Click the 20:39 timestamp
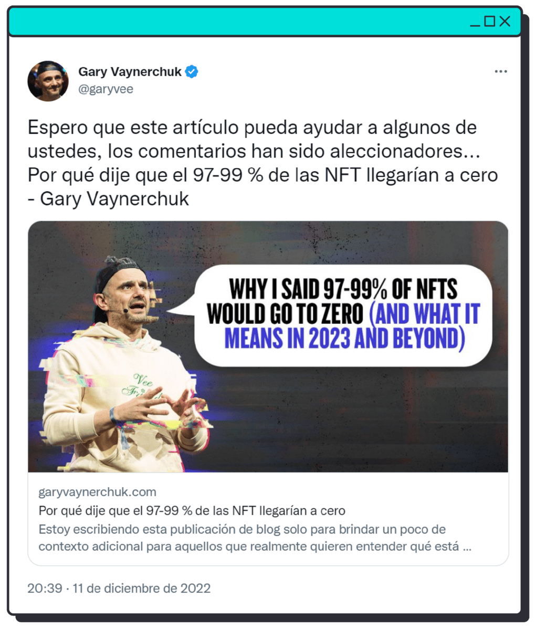Screen dimensions: 535x630 45,588
